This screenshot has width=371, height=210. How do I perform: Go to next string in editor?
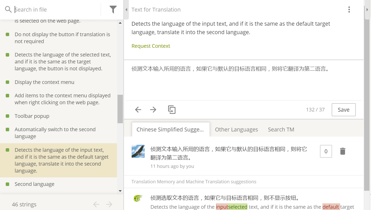153,110
